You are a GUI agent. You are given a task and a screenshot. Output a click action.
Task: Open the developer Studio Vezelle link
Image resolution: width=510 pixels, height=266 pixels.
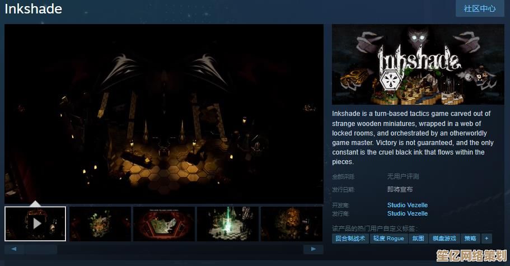coord(407,205)
